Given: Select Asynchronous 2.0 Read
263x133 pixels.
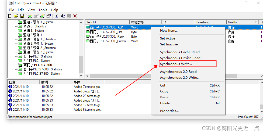Looking at the screenshot, I should coord(188,71).
